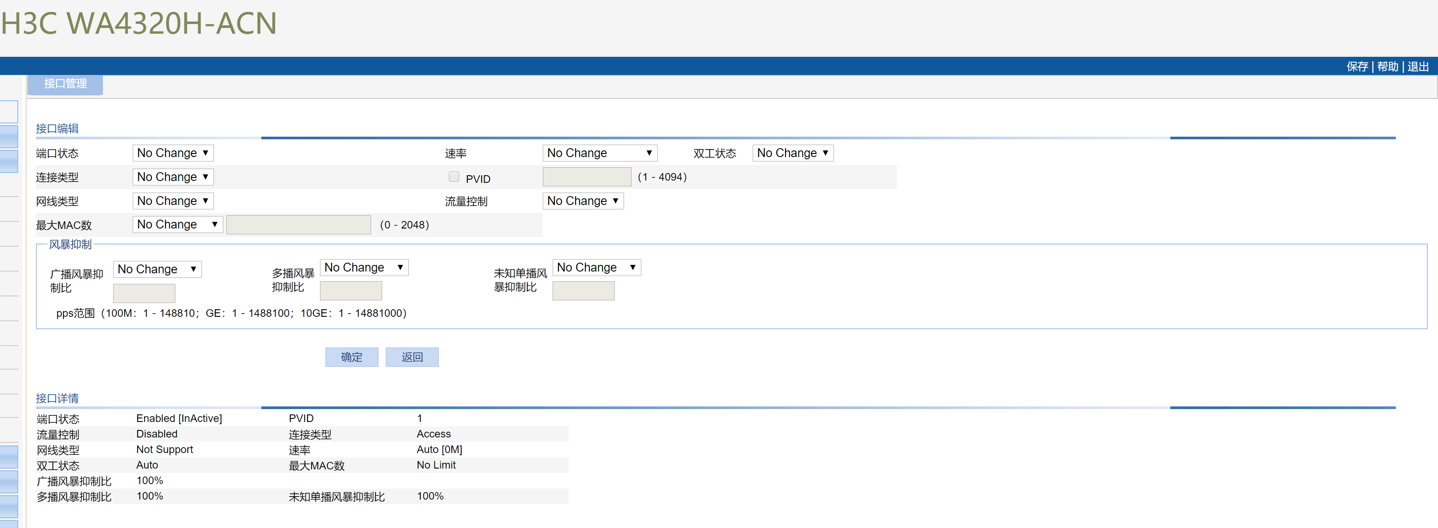Open the 最大MAC数 dropdown
This screenshot has height=528, width=1438.
click(x=177, y=225)
